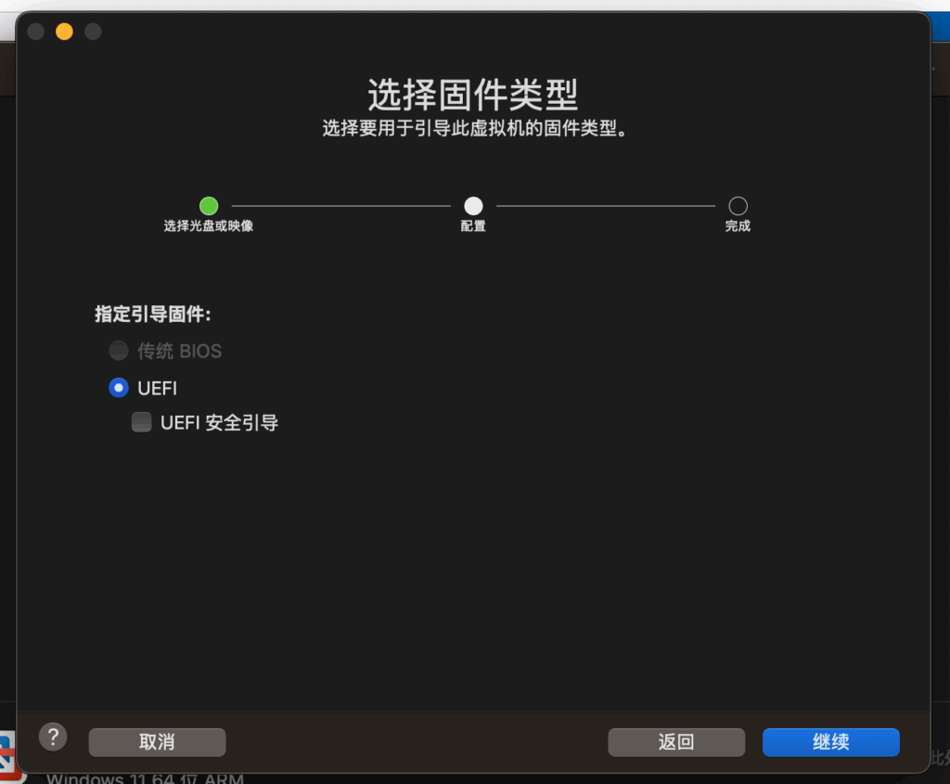Click the 传统 BIOS label text

point(180,351)
